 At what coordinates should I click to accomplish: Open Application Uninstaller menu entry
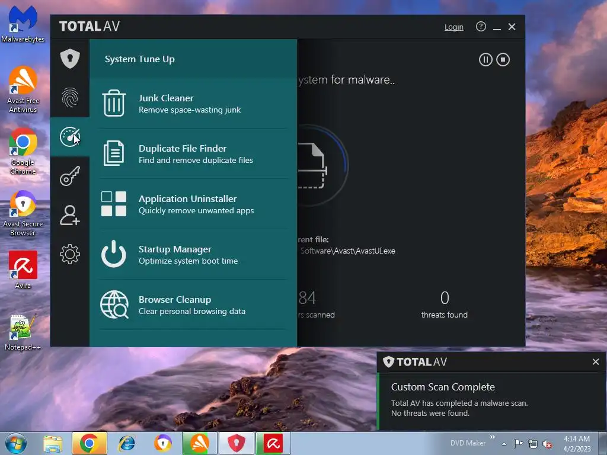pos(193,204)
